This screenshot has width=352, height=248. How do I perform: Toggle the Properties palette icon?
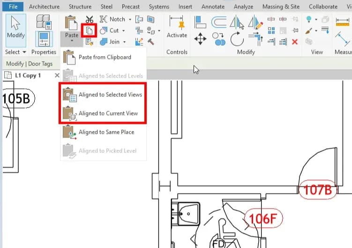44,39
